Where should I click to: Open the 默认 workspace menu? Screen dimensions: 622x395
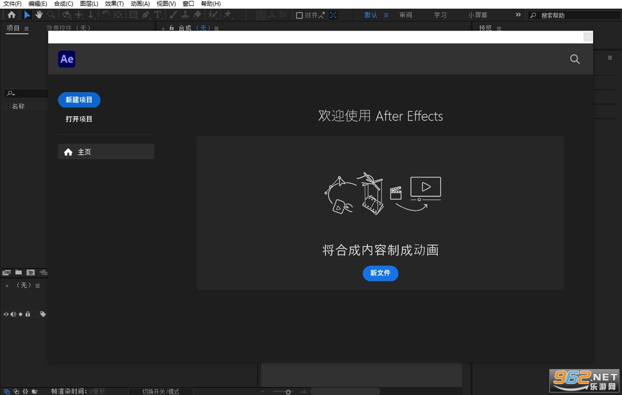386,15
